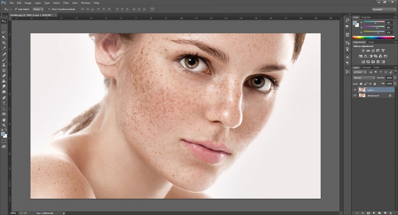Open the Filter menu
This screenshot has height=215, width=398.
click(x=66, y=3)
